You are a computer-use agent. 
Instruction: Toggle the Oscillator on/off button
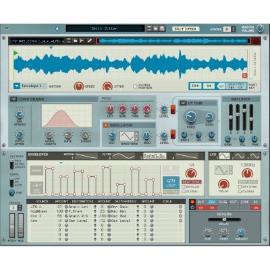pos(105,126)
